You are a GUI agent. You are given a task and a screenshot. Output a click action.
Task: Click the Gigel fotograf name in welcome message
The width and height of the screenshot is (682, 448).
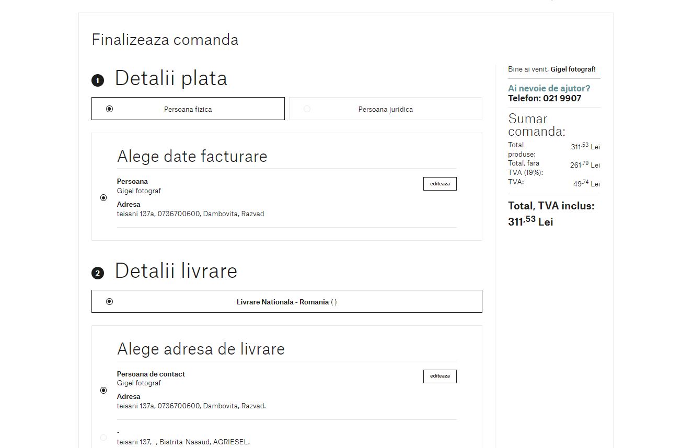573,69
